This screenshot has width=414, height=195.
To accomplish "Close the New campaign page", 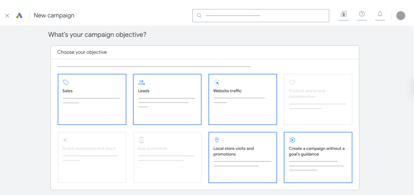I will coord(7,16).
